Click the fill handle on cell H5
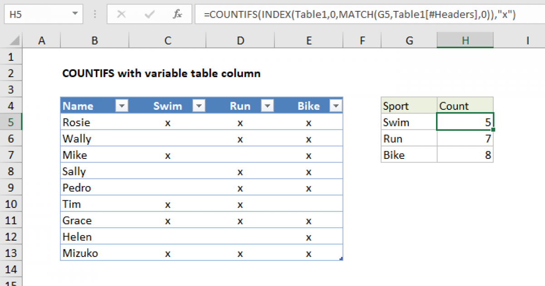 click(x=493, y=130)
